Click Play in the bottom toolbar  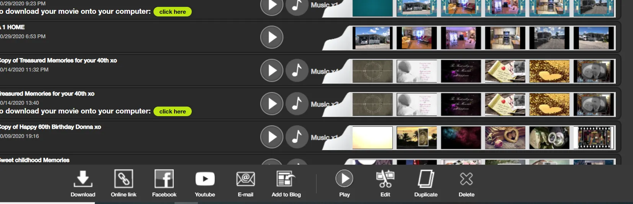click(344, 178)
